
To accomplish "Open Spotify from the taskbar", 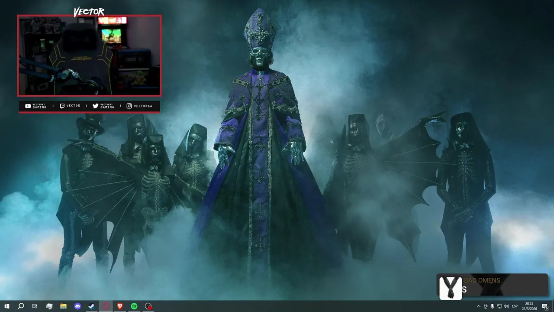I will (134, 306).
